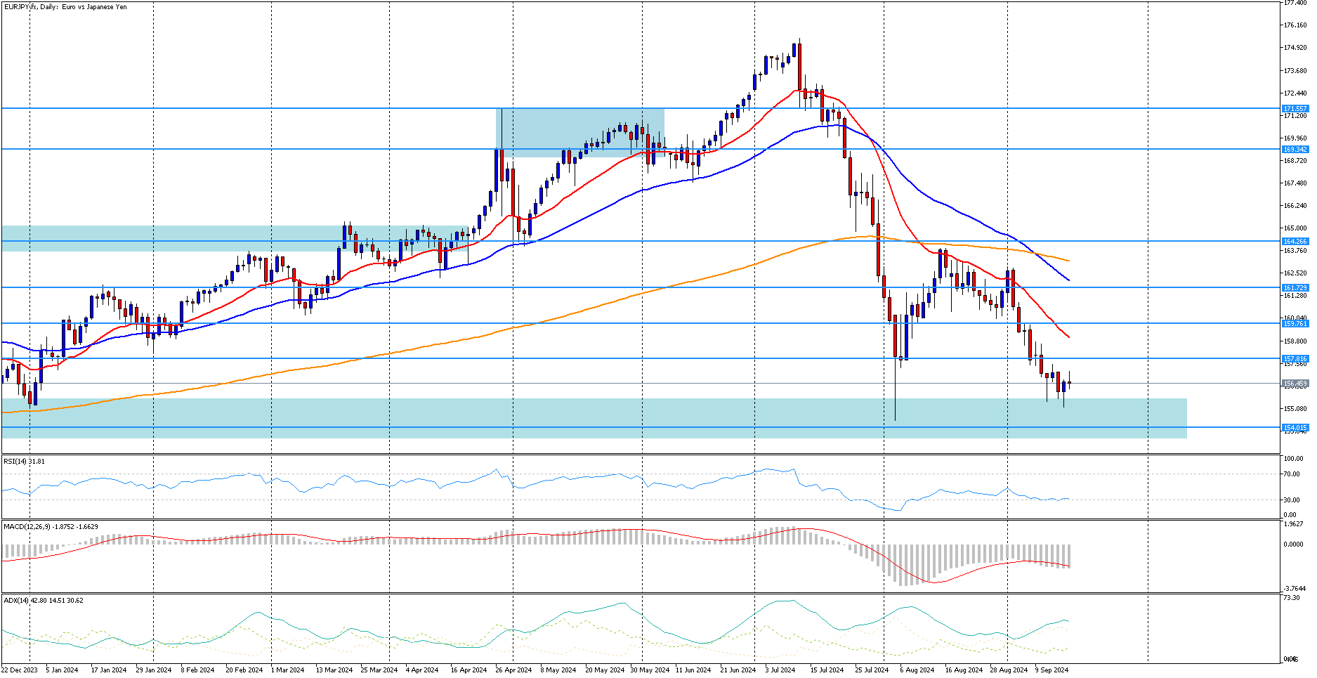Click the 165.000 price axis label

pyautogui.click(x=1295, y=228)
